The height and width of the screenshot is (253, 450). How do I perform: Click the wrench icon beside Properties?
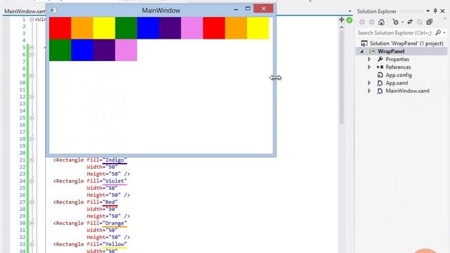point(380,59)
